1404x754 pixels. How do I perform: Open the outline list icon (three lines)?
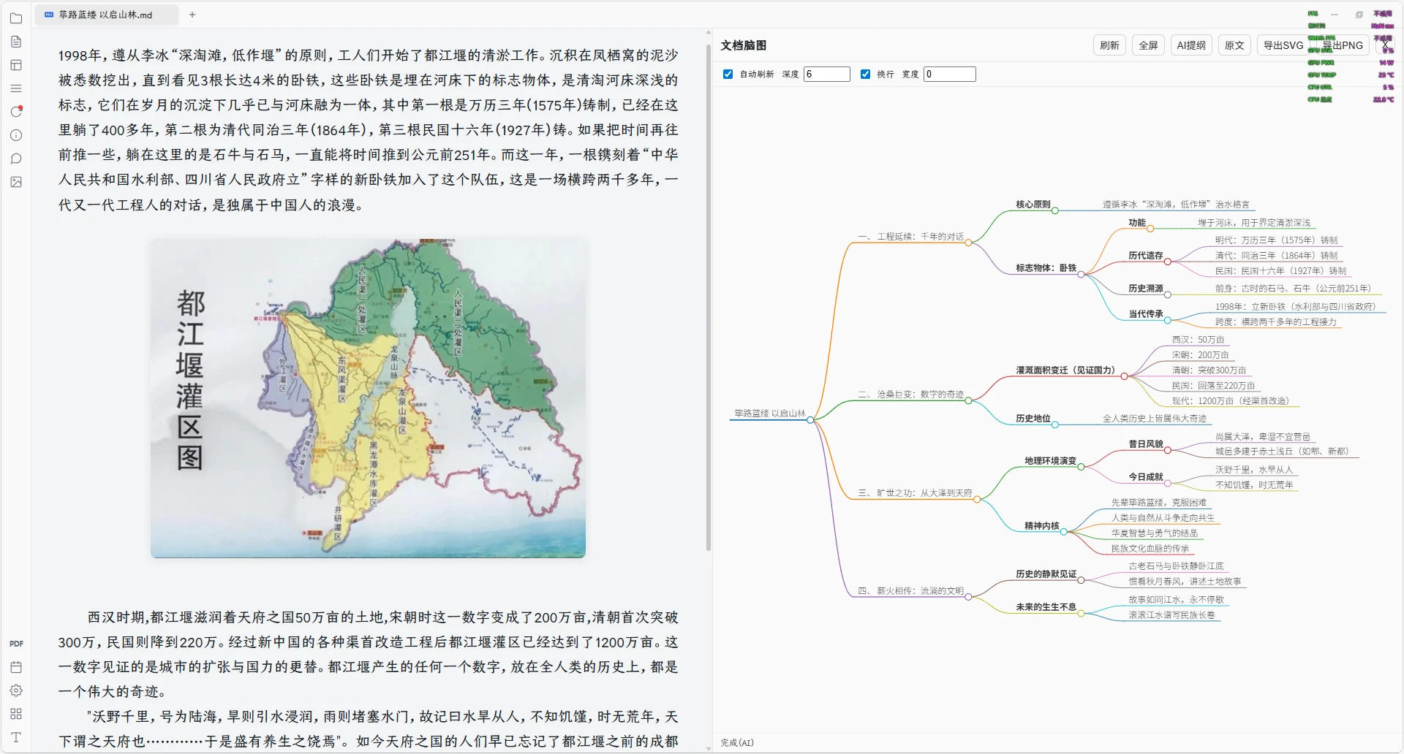click(x=16, y=88)
